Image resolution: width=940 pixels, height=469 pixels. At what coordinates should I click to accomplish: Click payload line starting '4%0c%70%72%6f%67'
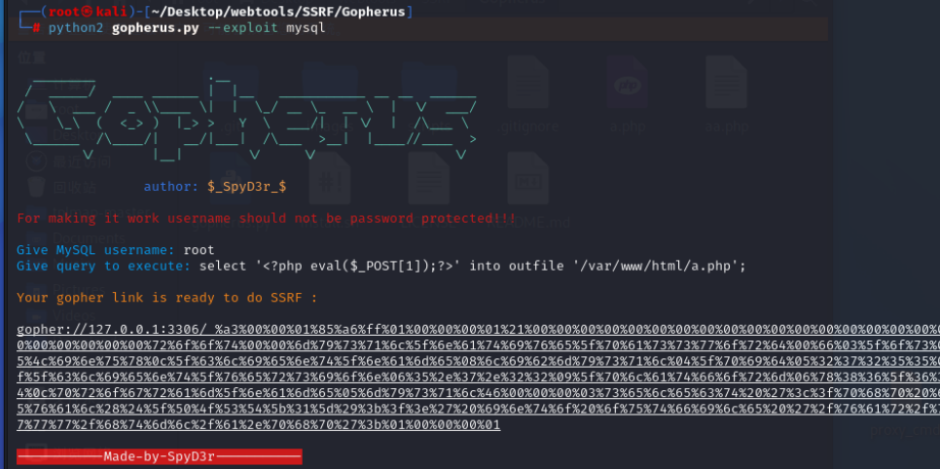[479, 393]
